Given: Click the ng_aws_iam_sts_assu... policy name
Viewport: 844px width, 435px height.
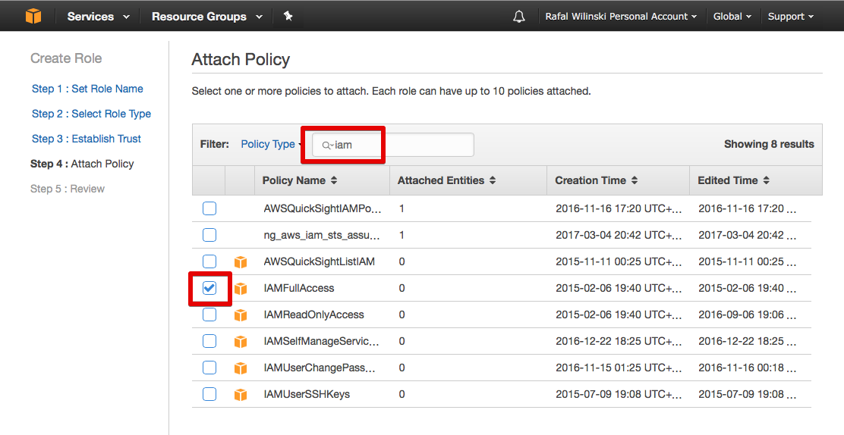Looking at the screenshot, I should (x=322, y=235).
